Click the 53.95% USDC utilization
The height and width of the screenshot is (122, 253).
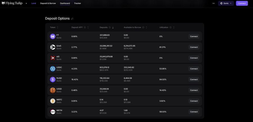[163, 69]
